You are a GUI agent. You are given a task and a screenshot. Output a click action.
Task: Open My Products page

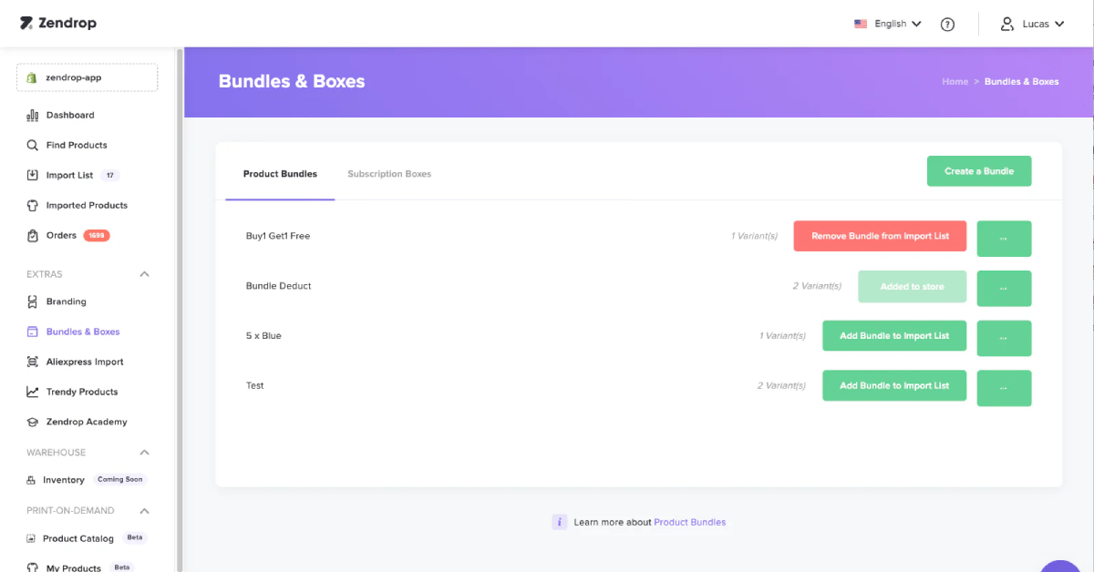point(73,567)
